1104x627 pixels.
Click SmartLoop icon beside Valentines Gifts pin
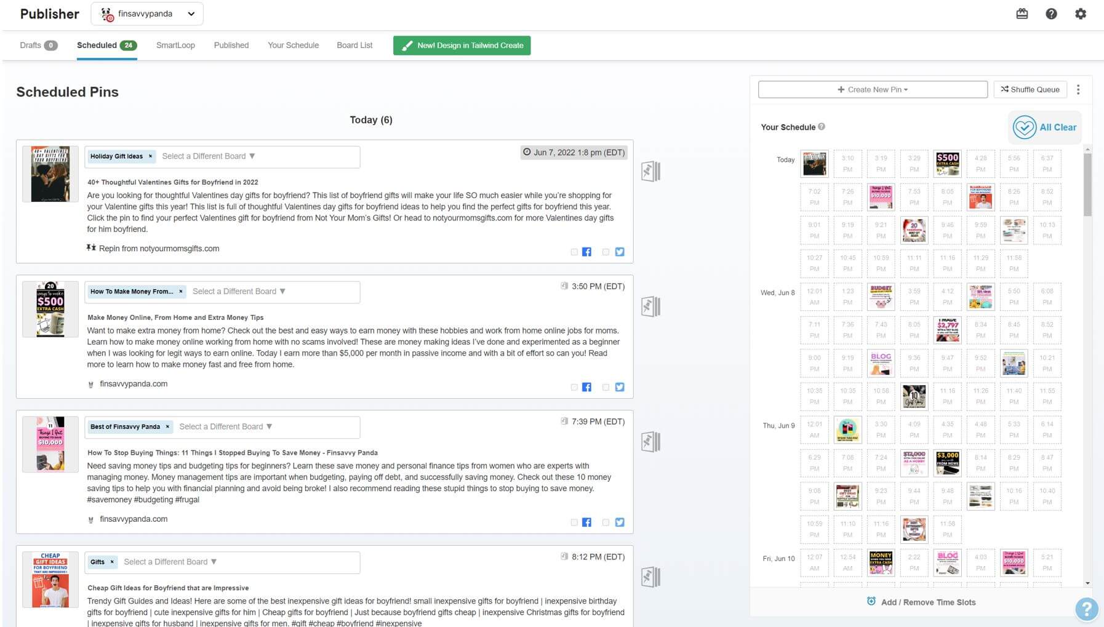coord(650,171)
